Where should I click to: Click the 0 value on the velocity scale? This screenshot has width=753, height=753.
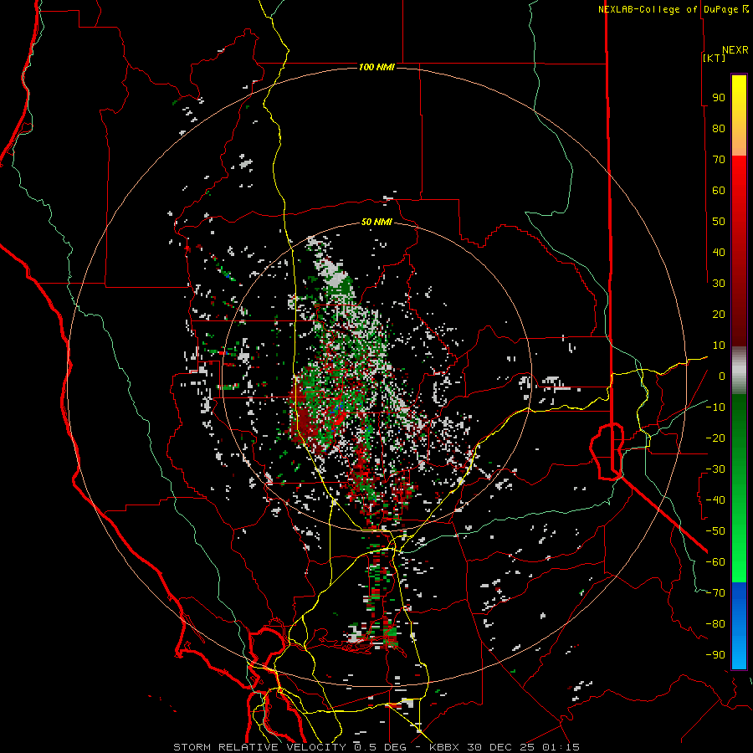tap(722, 376)
